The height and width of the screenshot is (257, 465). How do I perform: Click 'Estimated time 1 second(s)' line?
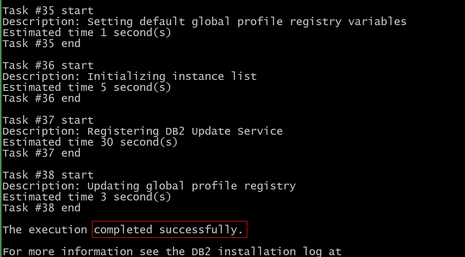click(87, 33)
